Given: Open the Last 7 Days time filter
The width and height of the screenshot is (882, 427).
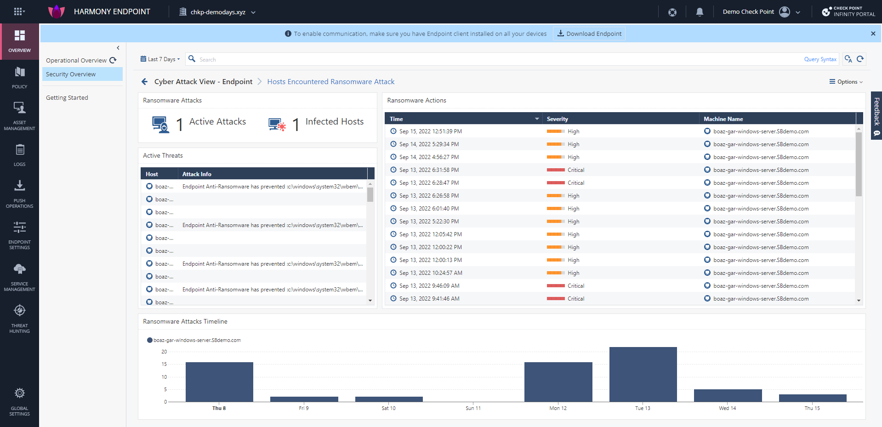Looking at the screenshot, I should tap(160, 59).
